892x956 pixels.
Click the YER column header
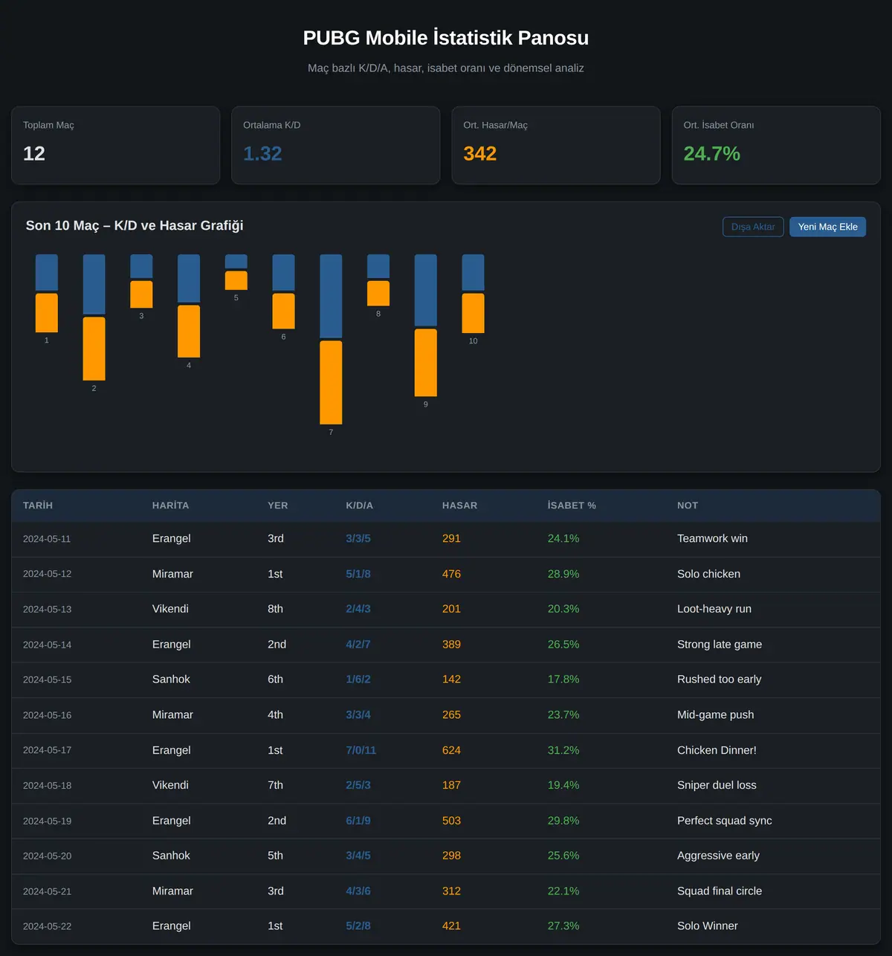point(278,506)
